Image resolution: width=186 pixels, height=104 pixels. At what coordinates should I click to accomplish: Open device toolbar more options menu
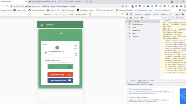tap(123, 14)
